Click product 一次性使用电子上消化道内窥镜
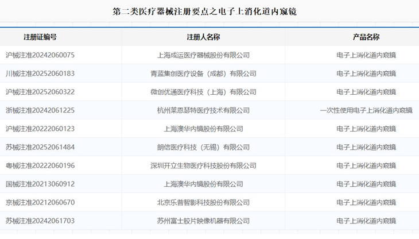 point(366,110)
